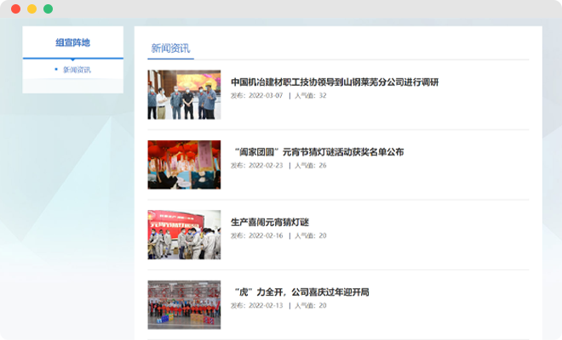The height and width of the screenshot is (340, 562).
Task: Click the popularity value 32
Action: click(323, 95)
